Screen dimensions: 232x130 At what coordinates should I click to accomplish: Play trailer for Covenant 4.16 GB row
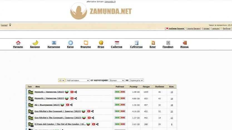(x=89, y=111)
